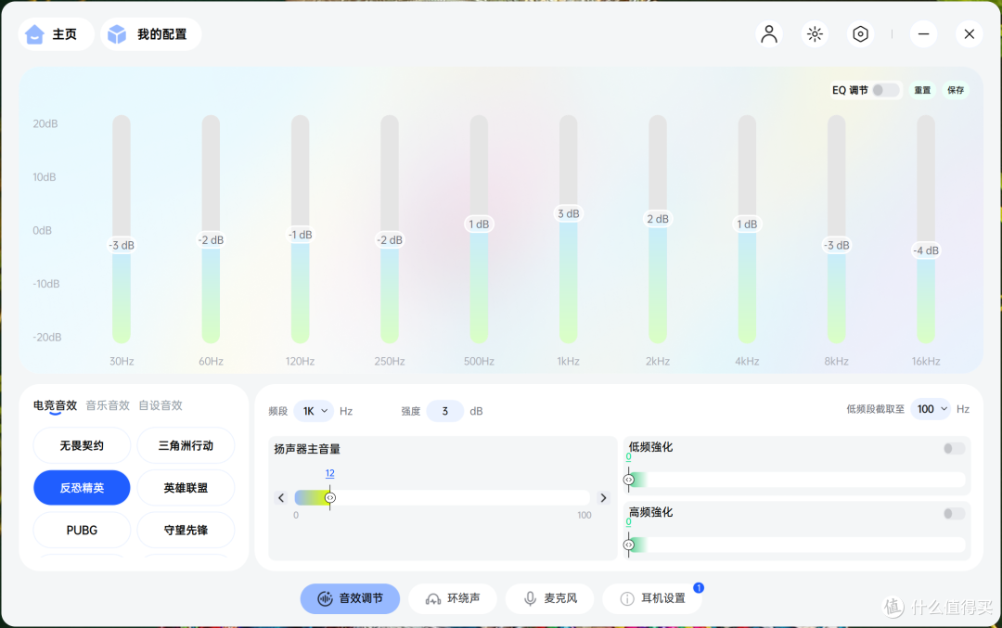Switch to 音乐音效 tab
Image resolution: width=1002 pixels, height=628 pixels.
coord(108,405)
